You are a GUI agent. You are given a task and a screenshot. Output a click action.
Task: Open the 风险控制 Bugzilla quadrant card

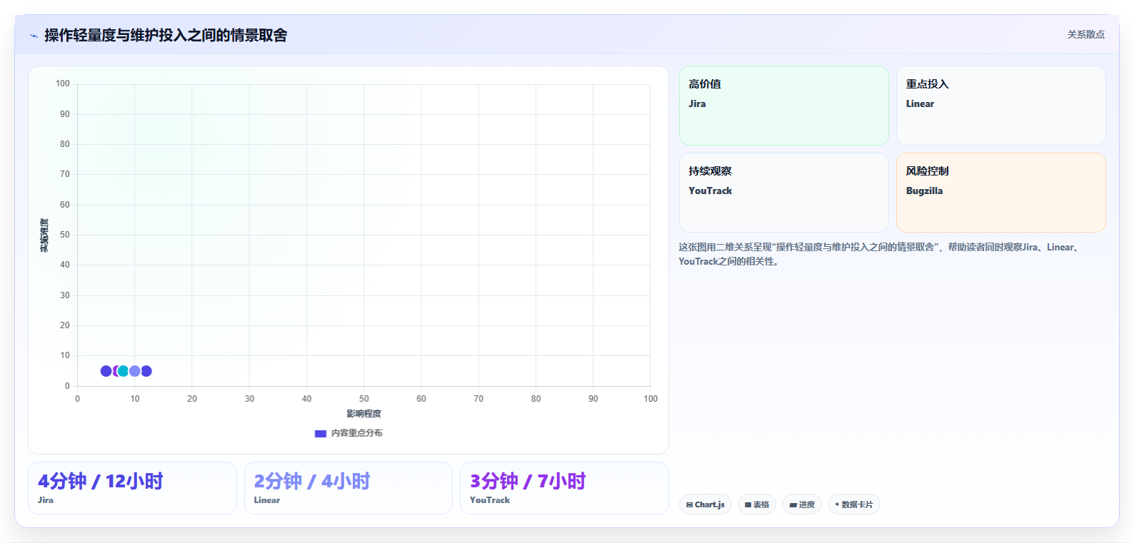coord(1000,193)
